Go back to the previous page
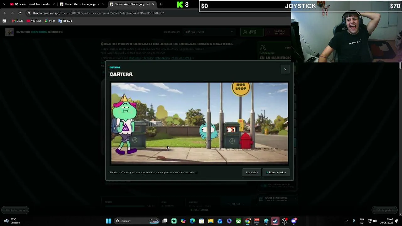402x226 pixels. pos(5,13)
